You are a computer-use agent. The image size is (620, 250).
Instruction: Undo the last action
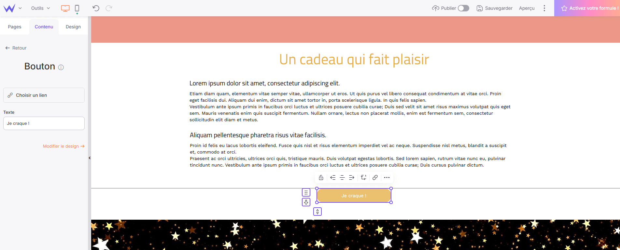tap(96, 8)
